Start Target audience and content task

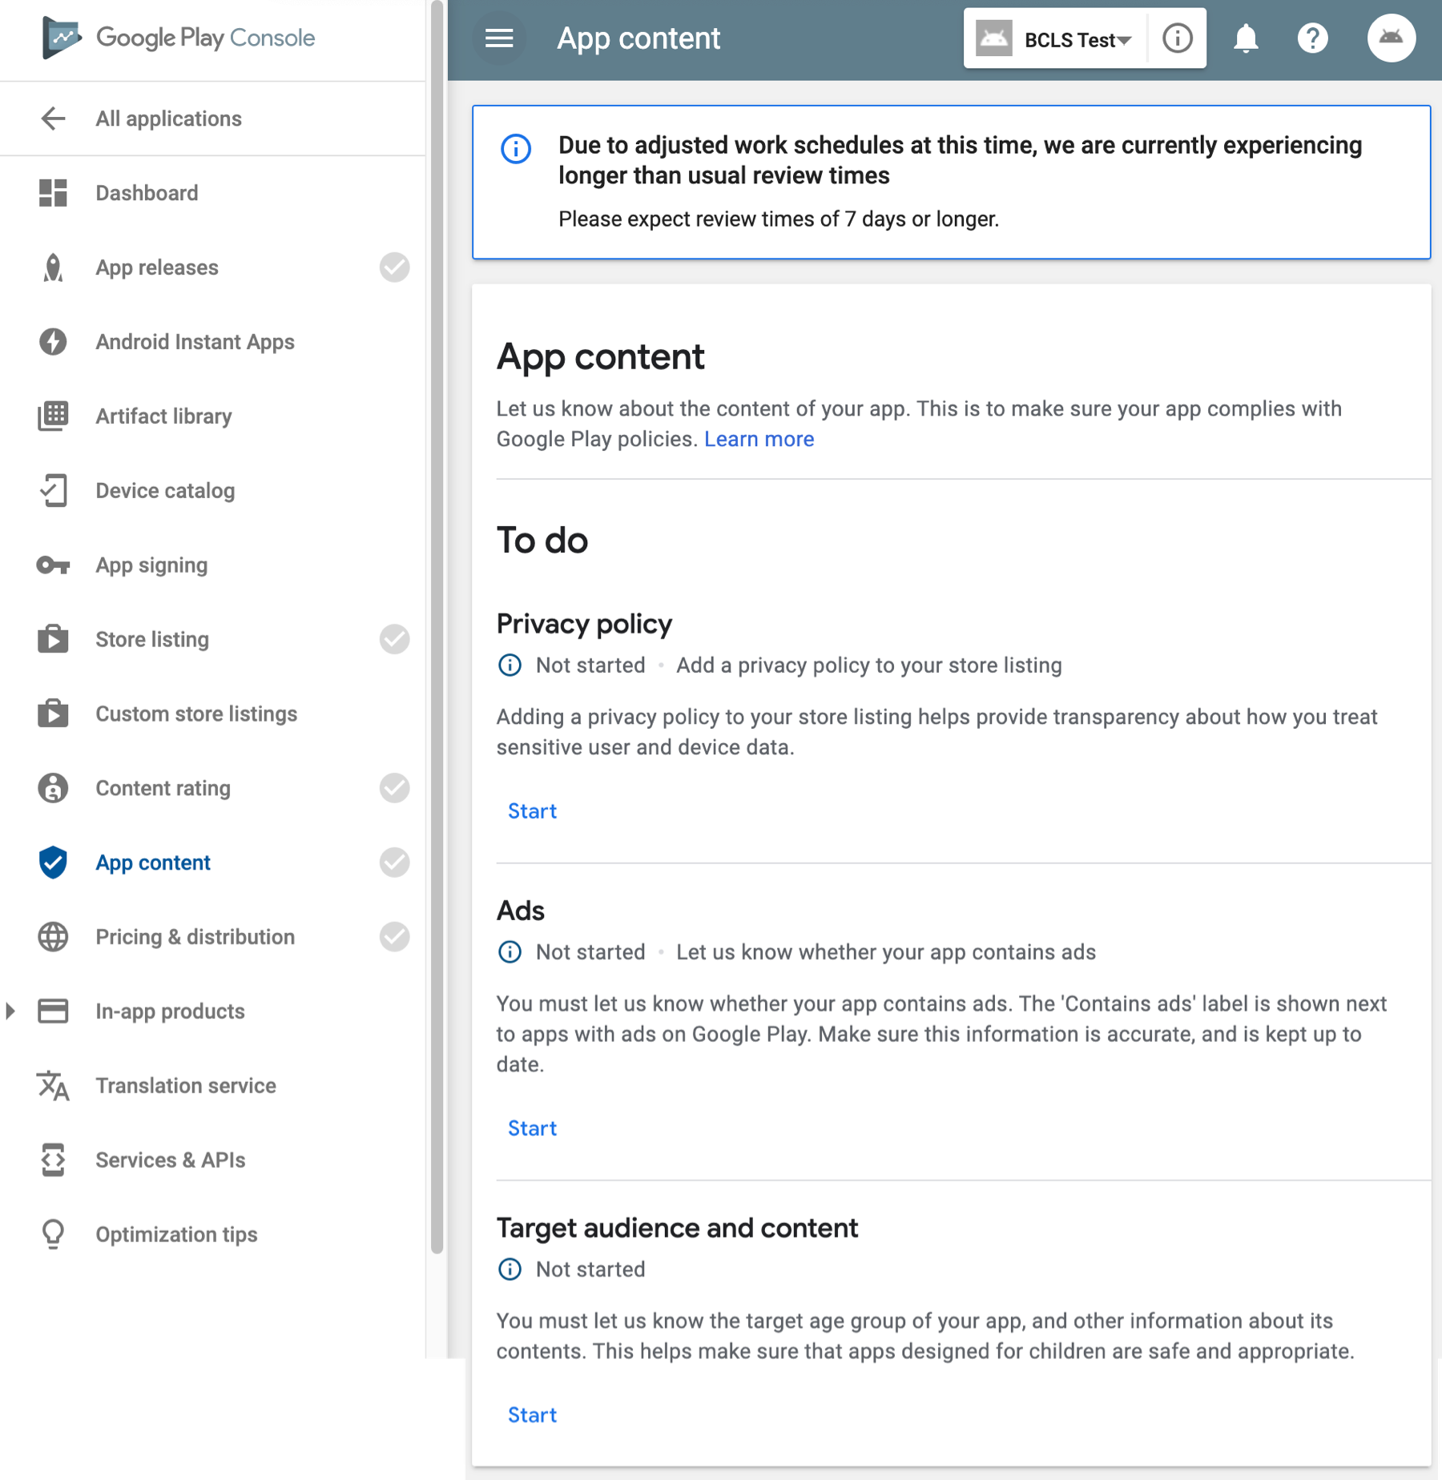click(532, 1415)
